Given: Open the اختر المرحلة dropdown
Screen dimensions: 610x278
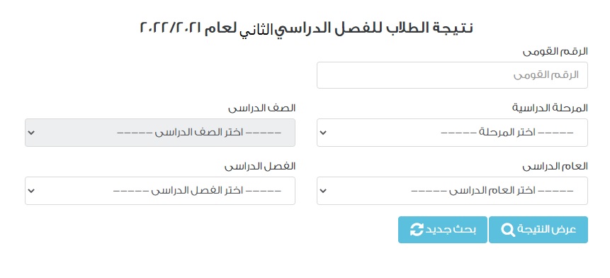Looking at the screenshot, I should [452, 133].
